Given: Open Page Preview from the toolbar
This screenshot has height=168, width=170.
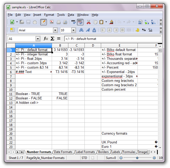Looking at the screenshot, I should point(65,22).
